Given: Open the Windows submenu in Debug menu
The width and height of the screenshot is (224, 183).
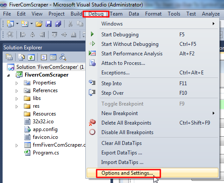Looking at the screenshot, I should tap(153, 24).
